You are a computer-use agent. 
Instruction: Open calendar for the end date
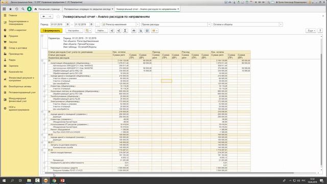coord(91,25)
